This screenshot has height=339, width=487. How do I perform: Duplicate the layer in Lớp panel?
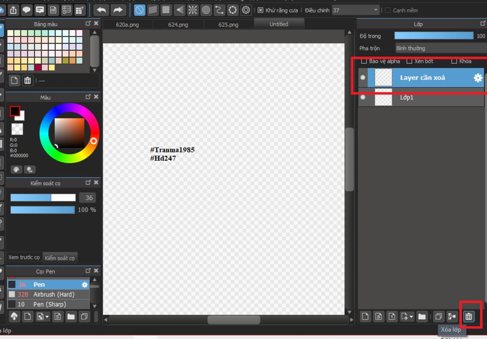tap(438, 316)
